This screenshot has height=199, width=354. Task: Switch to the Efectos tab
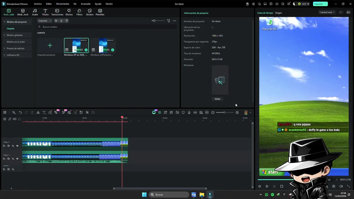tap(69, 12)
